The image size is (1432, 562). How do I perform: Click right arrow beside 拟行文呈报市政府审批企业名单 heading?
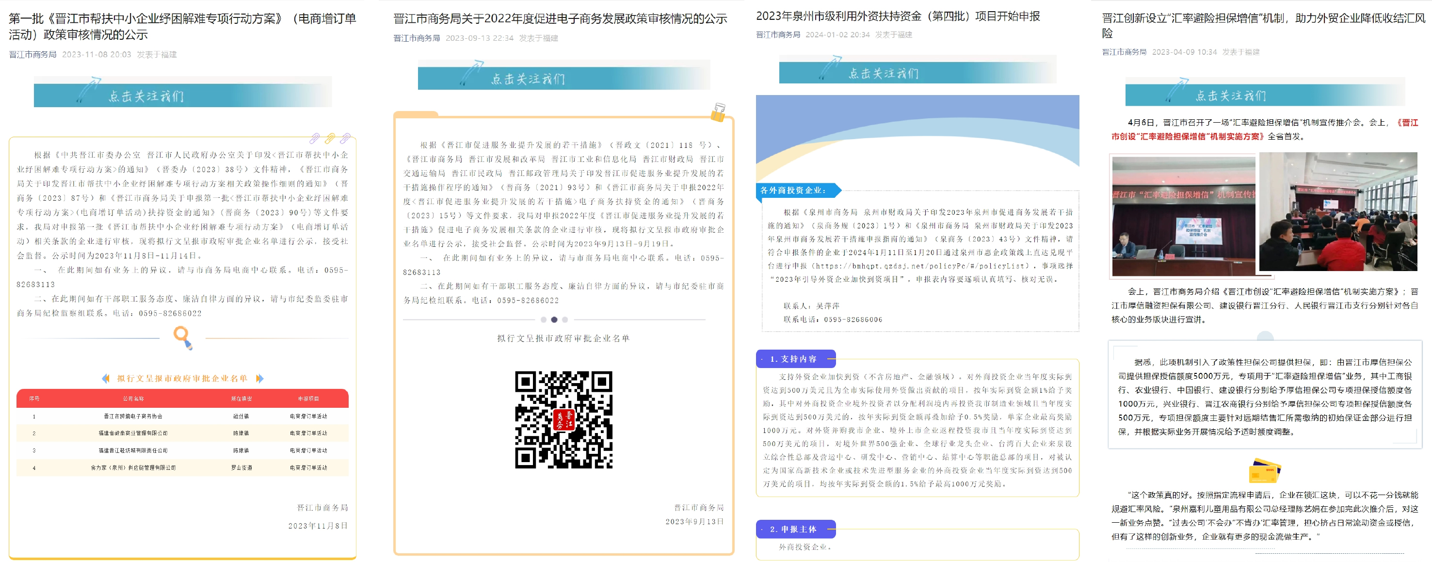tap(259, 379)
